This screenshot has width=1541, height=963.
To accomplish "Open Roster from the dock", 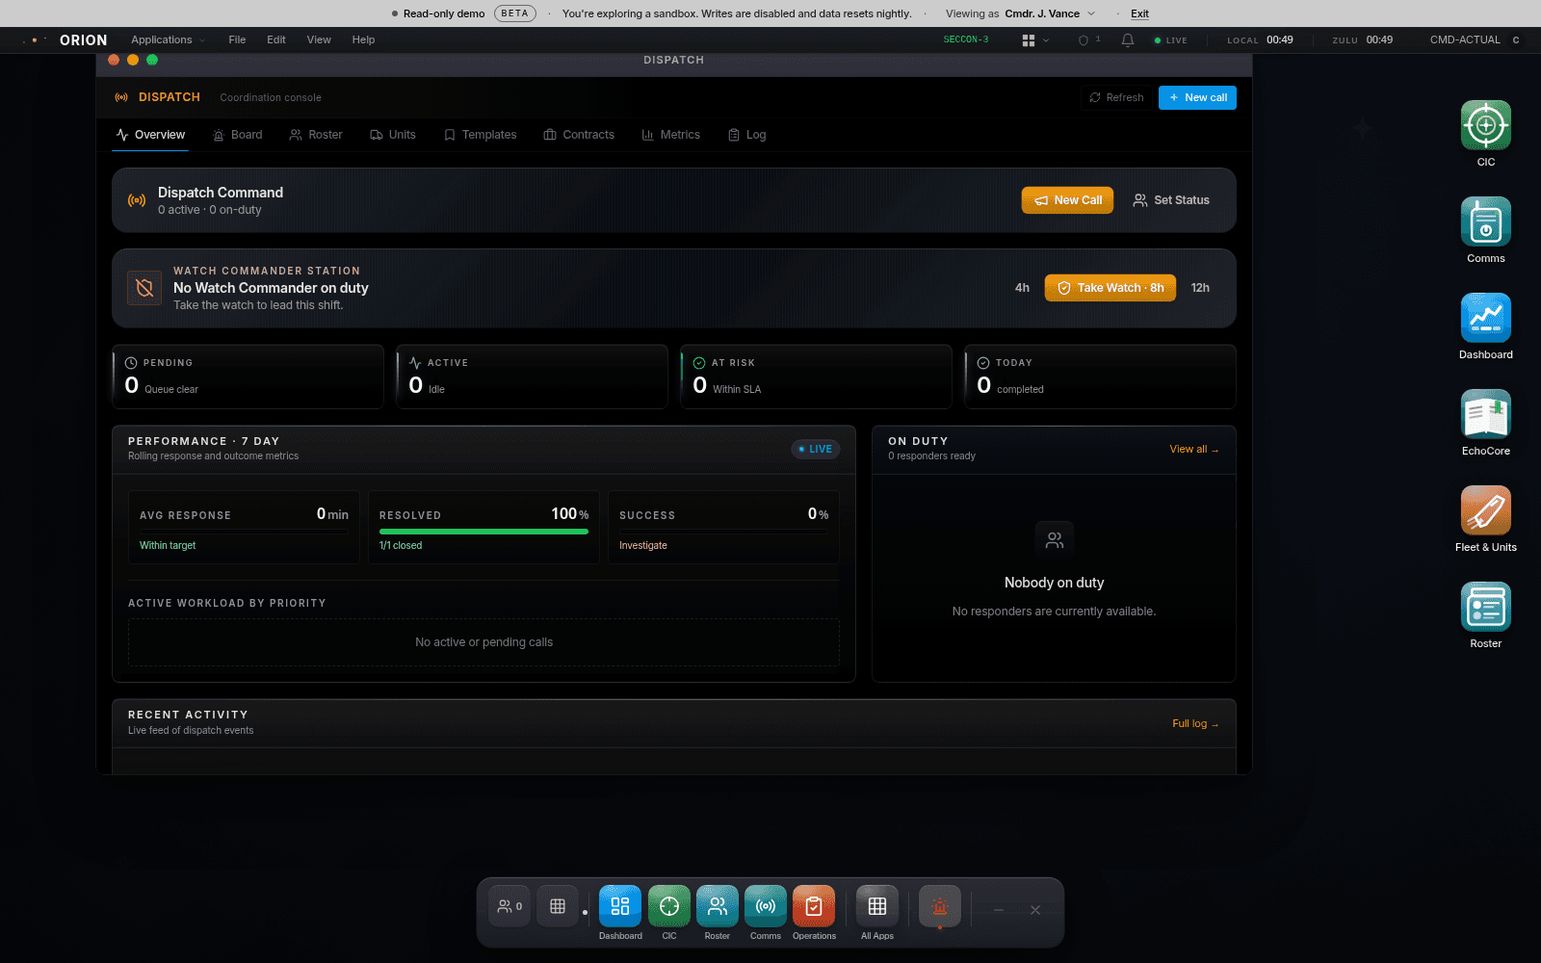I will pyautogui.click(x=718, y=906).
